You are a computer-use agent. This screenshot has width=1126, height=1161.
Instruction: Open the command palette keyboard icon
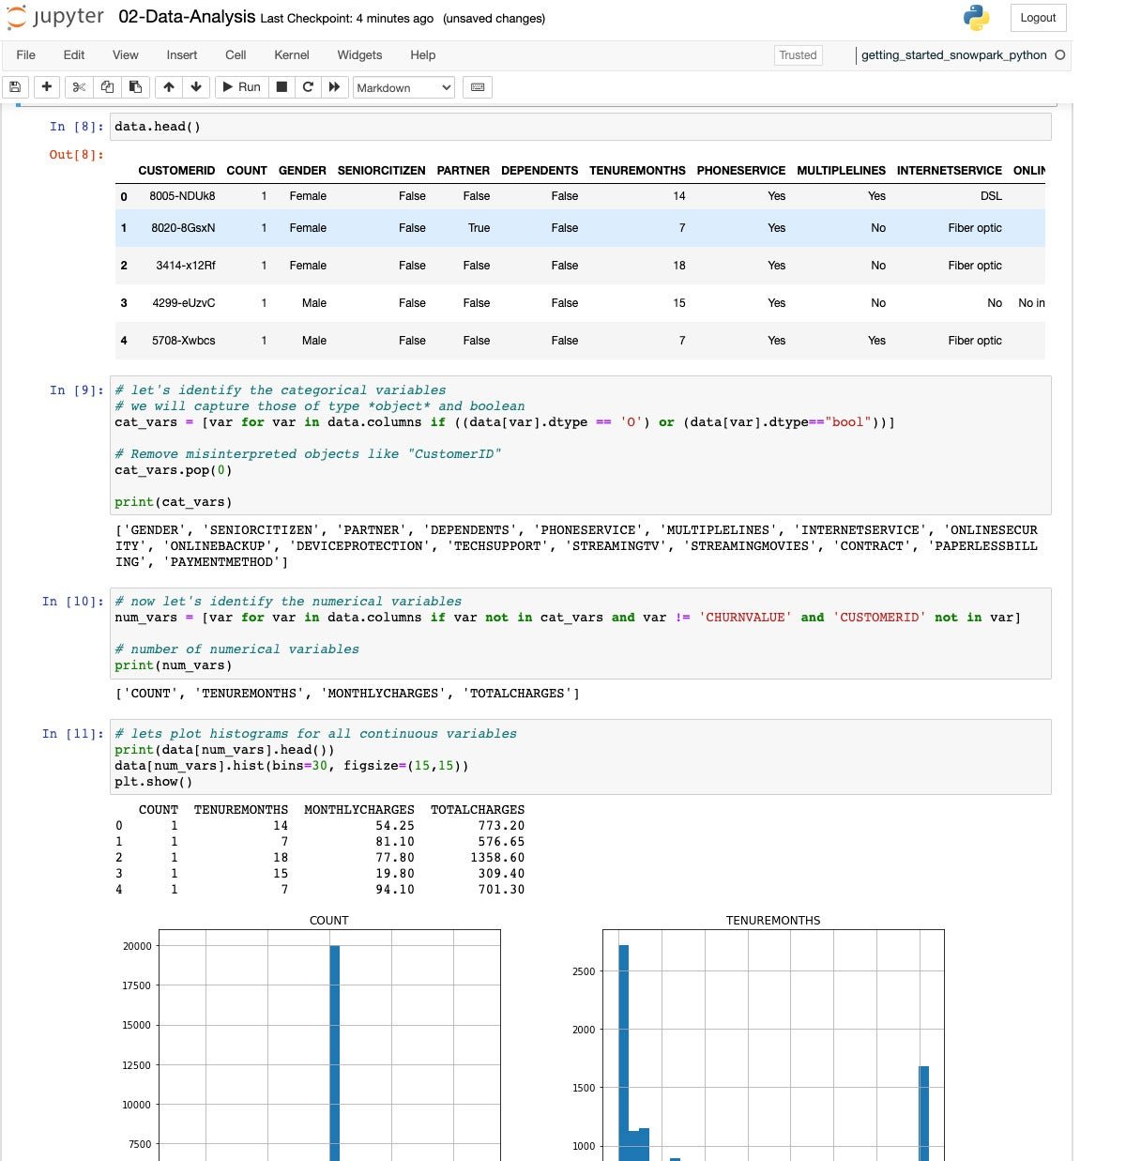coord(478,87)
